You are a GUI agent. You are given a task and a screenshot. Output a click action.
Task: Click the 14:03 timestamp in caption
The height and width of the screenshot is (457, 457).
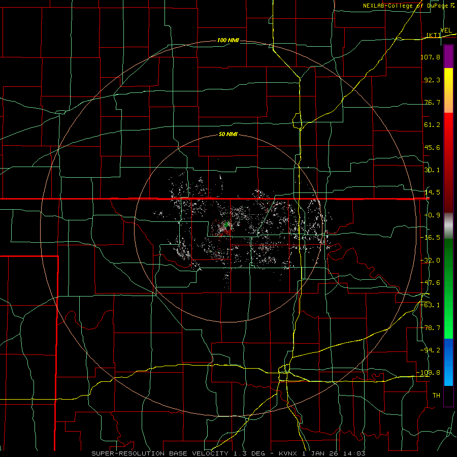[x=355, y=453]
